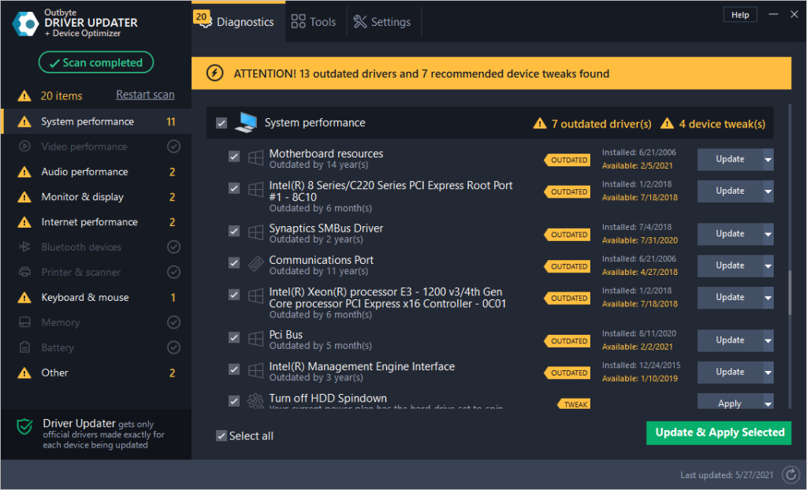The height and width of the screenshot is (490, 807).
Task: Uncheck the Communications Port entry
Action: (x=233, y=262)
